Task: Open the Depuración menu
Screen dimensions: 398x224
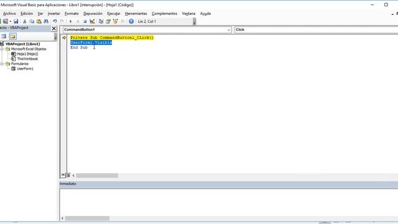Action: [x=93, y=14]
